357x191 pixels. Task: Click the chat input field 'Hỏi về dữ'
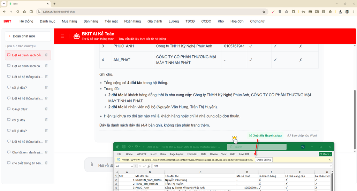[106, 166]
